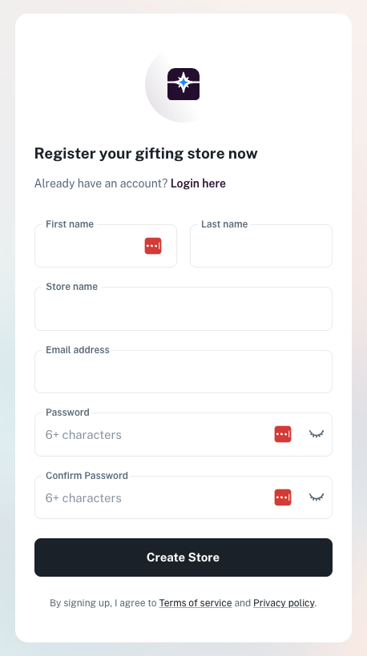367x656 pixels.
Task: Toggle visibility of Confirm Password via eye icon
Action: coord(317,497)
